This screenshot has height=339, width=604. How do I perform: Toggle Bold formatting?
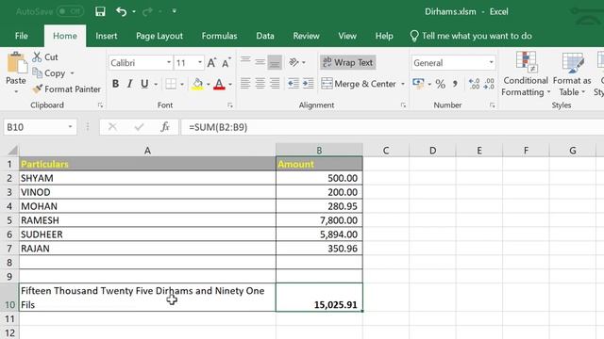(115, 84)
